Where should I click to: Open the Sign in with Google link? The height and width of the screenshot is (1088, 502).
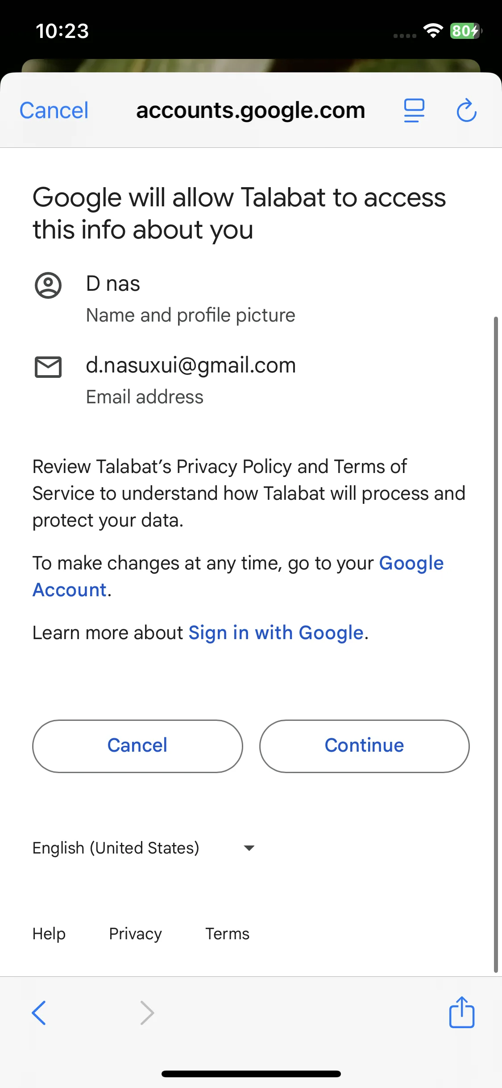pos(276,633)
